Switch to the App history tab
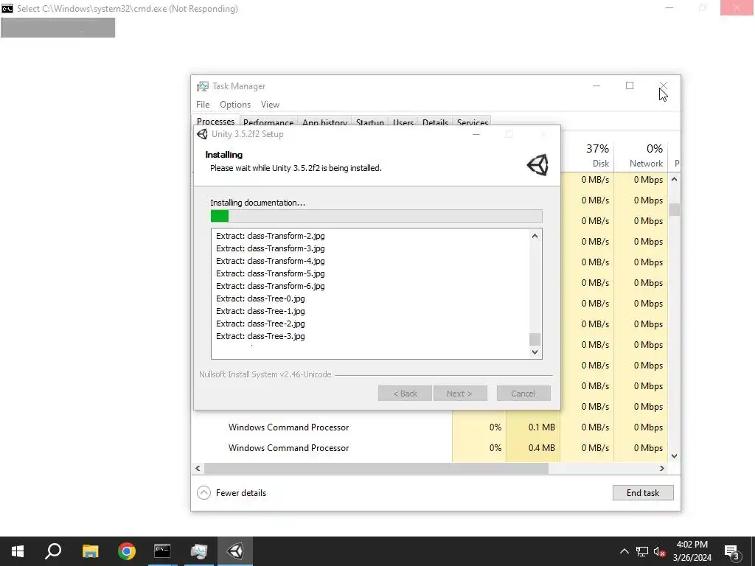Viewport: 755px width, 566px height. (x=324, y=122)
